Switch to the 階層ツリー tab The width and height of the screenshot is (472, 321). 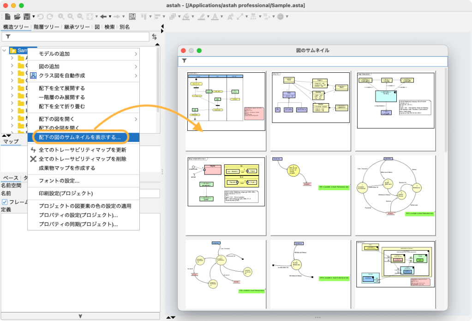46,27
